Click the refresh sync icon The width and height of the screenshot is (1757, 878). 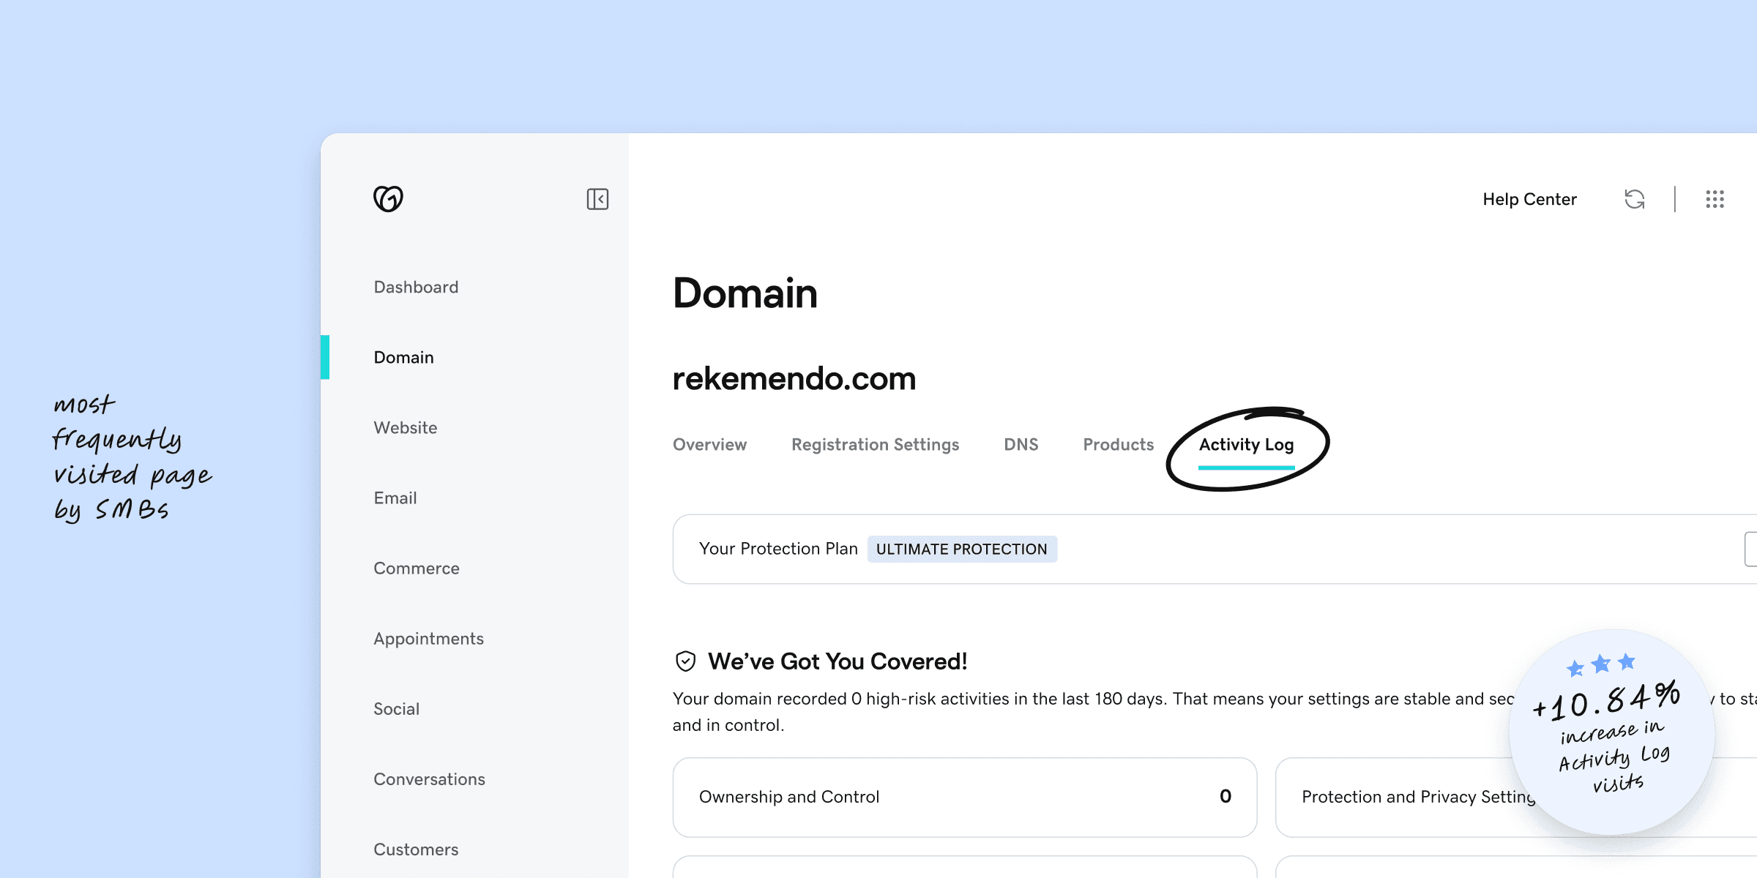[1634, 199]
